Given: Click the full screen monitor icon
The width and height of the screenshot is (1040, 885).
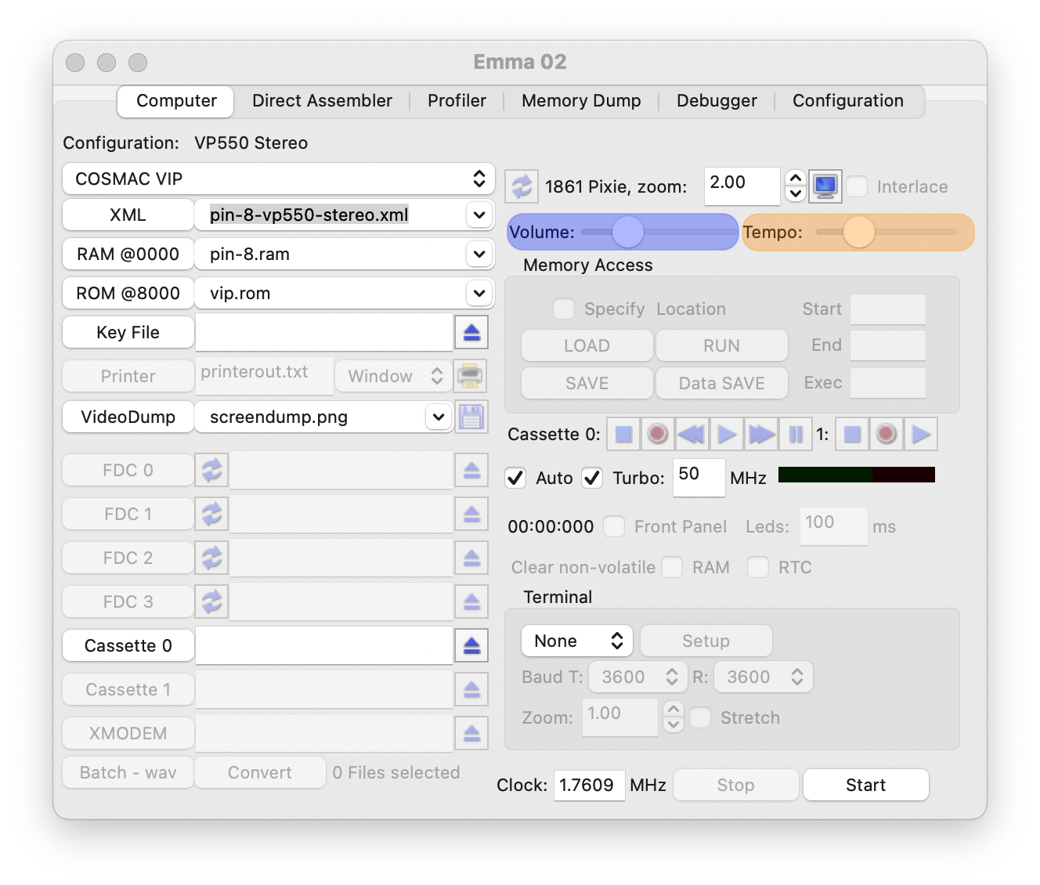Looking at the screenshot, I should point(825,186).
